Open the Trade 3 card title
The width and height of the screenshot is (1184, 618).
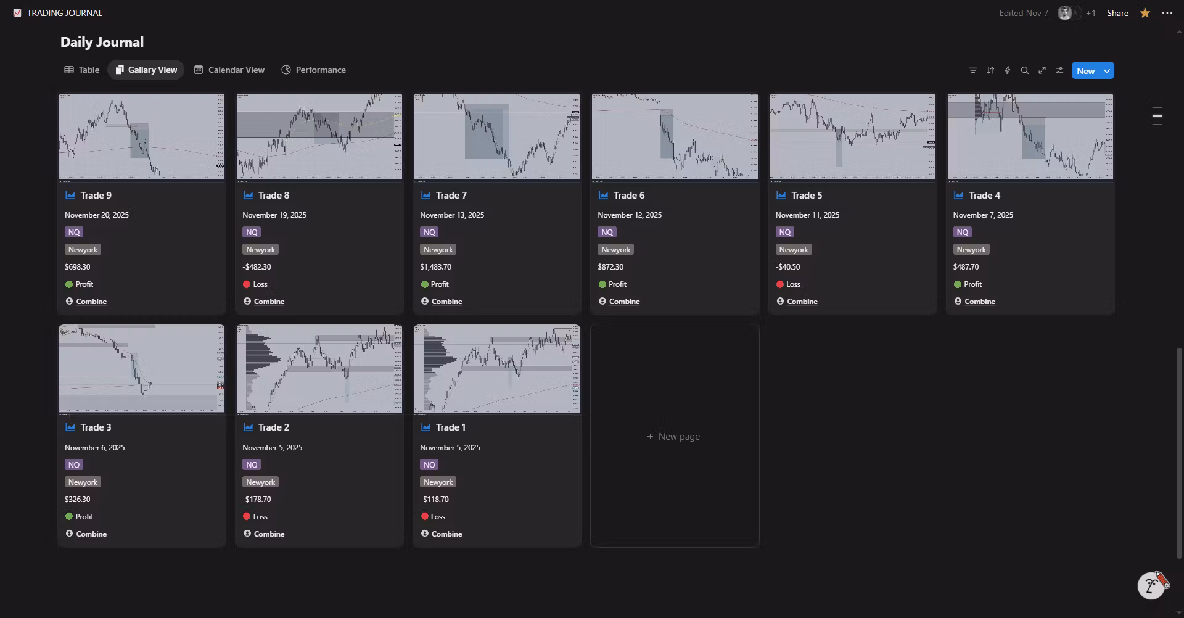pyautogui.click(x=96, y=427)
